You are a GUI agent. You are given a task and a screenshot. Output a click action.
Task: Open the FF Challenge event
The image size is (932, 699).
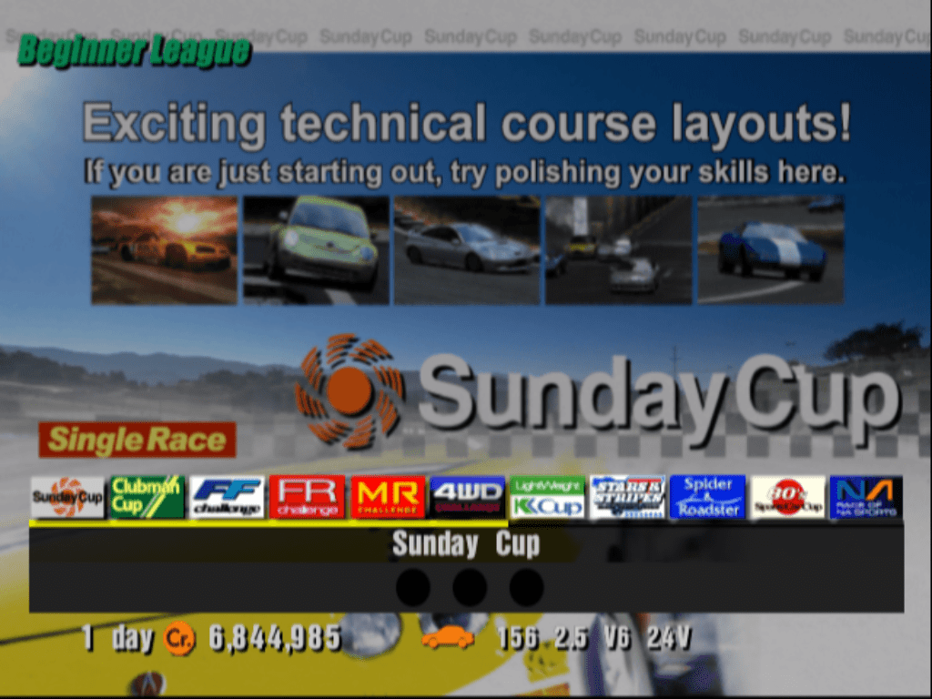click(x=227, y=497)
